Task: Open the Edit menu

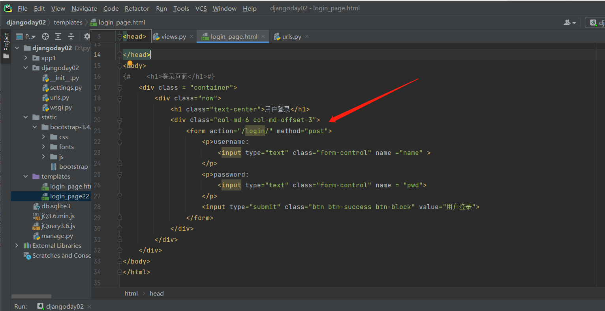Action: point(39,8)
